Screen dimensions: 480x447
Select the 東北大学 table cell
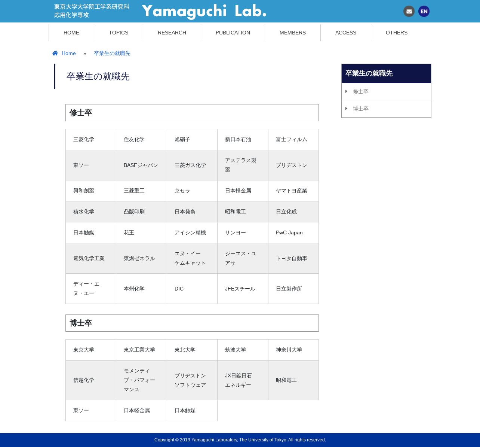click(192, 350)
